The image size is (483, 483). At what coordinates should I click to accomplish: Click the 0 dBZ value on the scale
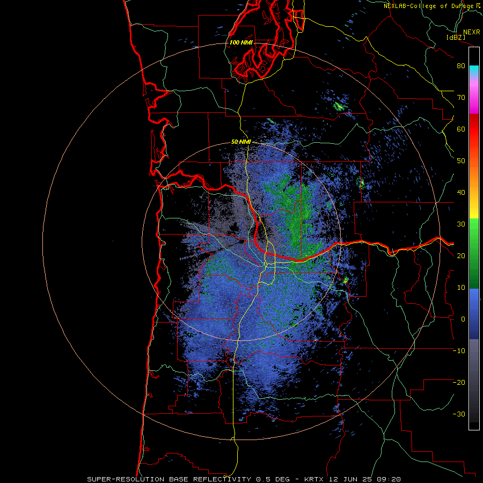click(463, 319)
